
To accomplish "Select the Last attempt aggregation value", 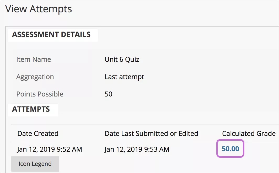I will [x=124, y=77].
